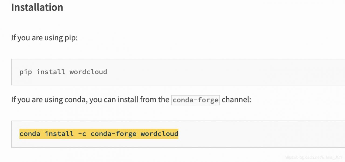Click "conda-forge" inside the highlighted command
The height and width of the screenshot is (162, 345).
pos(113,134)
